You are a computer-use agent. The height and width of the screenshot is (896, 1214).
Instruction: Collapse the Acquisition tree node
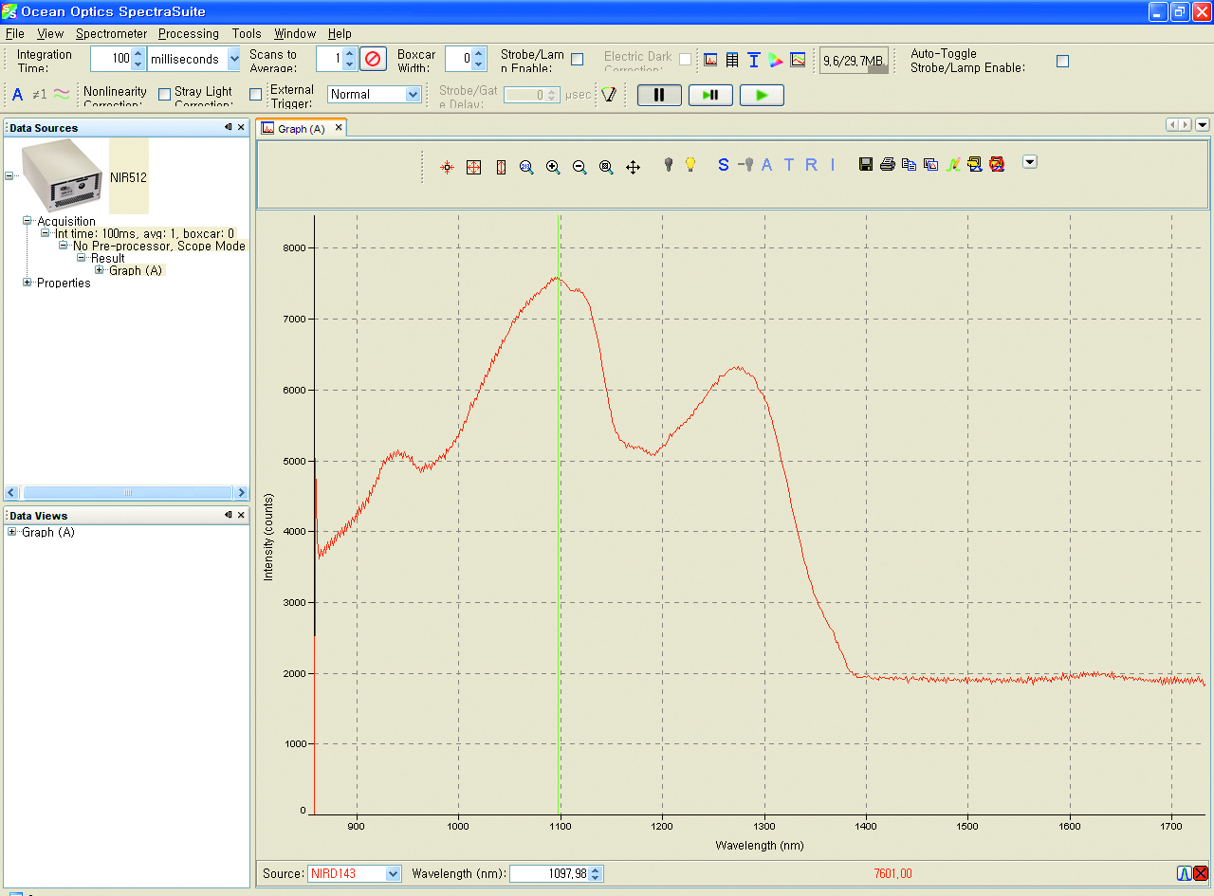pos(28,221)
